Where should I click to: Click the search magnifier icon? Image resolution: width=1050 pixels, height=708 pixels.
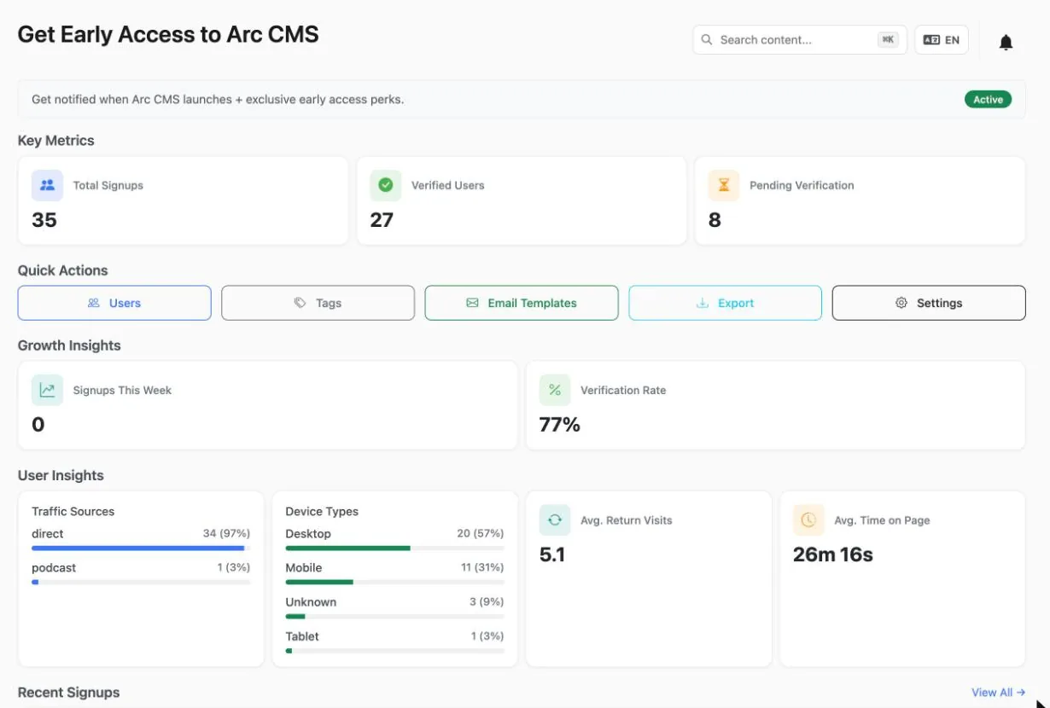(707, 40)
